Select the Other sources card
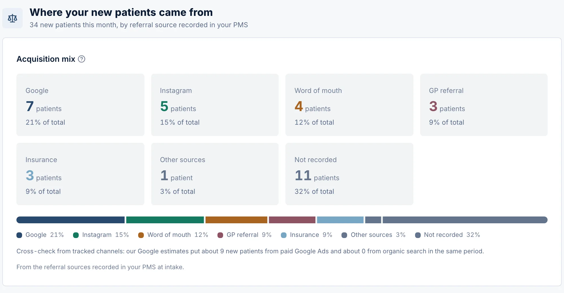The height and width of the screenshot is (293, 564). (x=215, y=174)
